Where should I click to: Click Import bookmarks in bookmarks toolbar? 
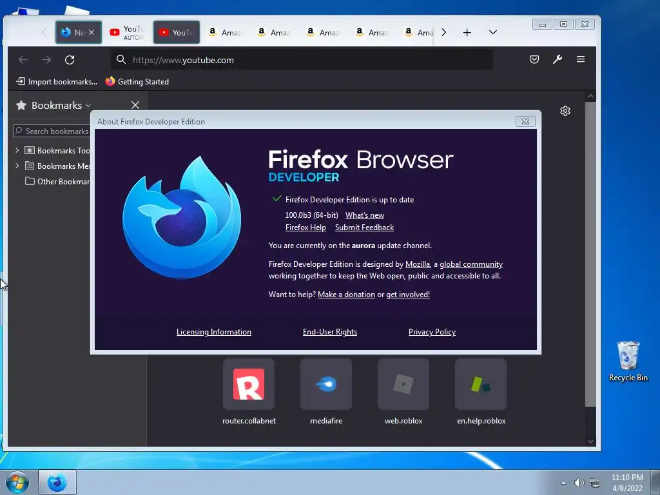point(57,82)
